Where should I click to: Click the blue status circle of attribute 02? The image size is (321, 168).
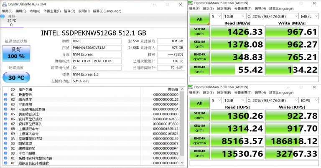5,99
